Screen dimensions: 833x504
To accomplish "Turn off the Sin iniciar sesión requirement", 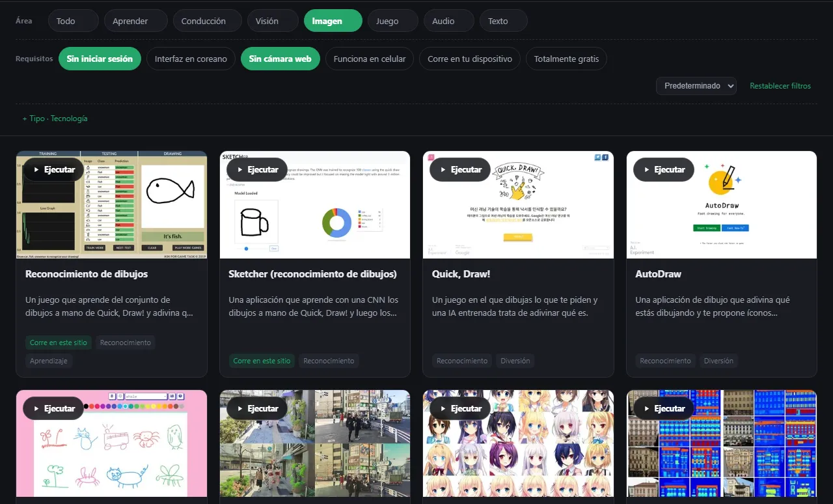I will point(100,59).
